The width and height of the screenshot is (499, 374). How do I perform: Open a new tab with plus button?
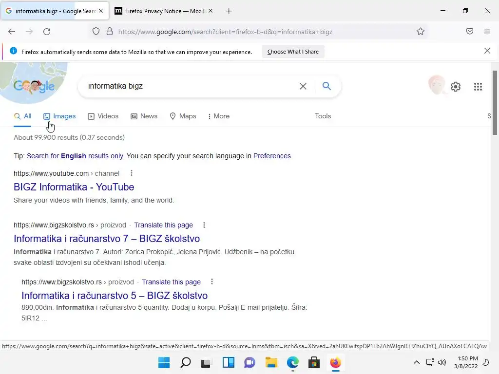[x=229, y=11]
